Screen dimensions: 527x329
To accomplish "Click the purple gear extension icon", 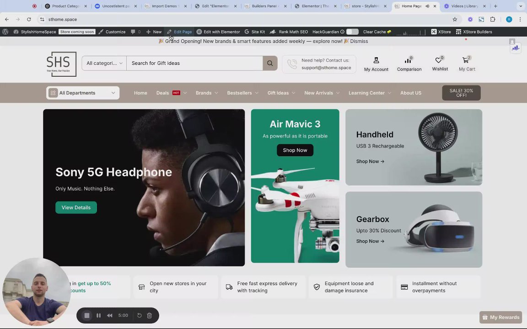I will point(470,20).
